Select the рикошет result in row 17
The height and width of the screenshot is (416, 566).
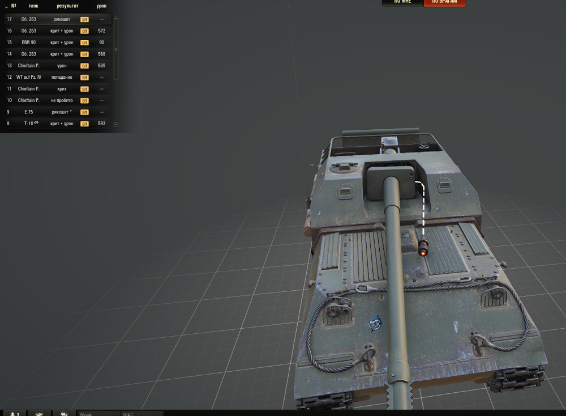[x=62, y=19]
